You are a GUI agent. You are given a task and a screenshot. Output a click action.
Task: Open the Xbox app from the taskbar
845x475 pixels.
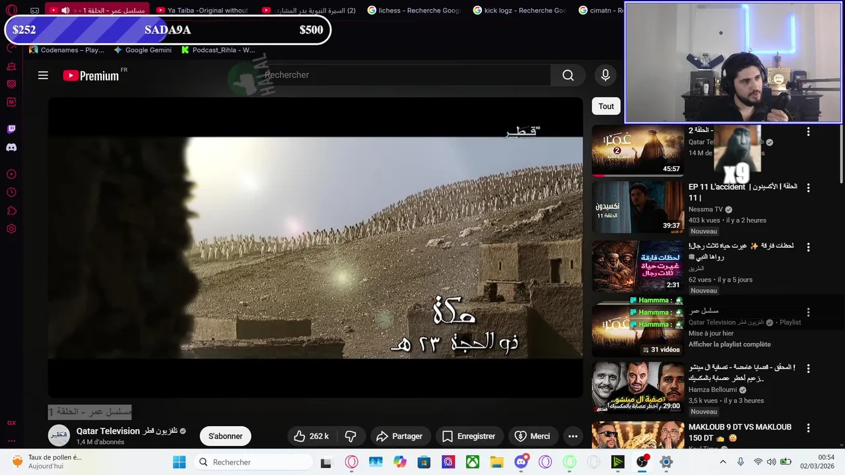(x=473, y=462)
